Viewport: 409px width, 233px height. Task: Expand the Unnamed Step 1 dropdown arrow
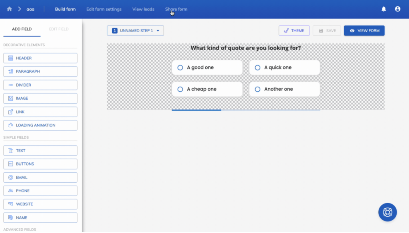(158, 31)
